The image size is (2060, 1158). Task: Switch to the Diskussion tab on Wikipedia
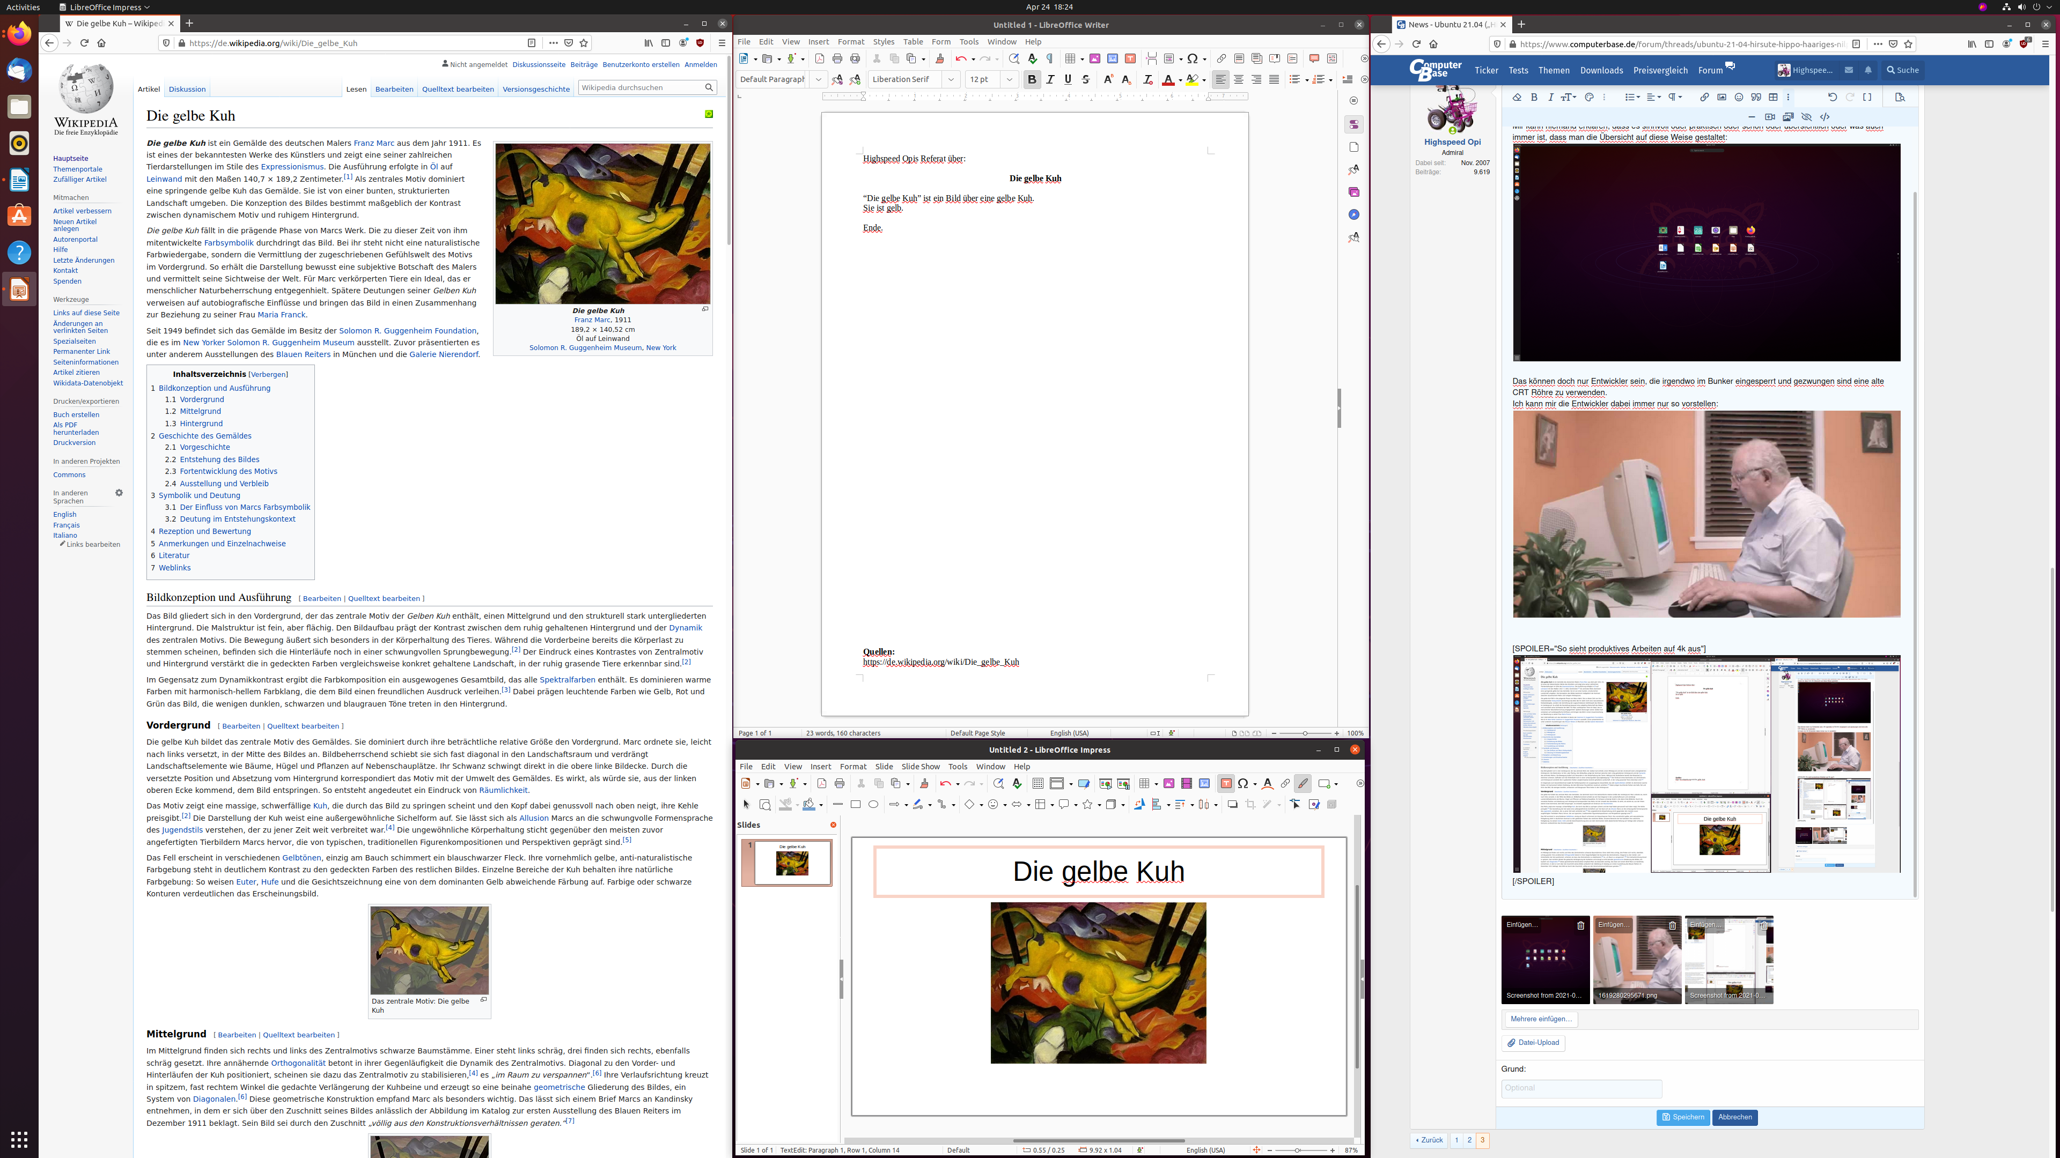point(186,88)
